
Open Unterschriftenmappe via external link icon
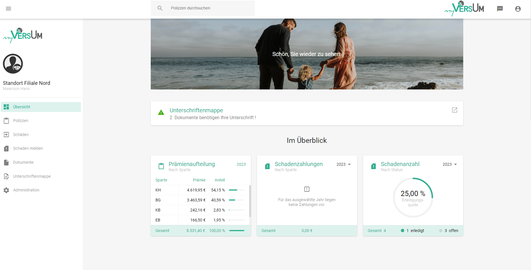pos(455,110)
